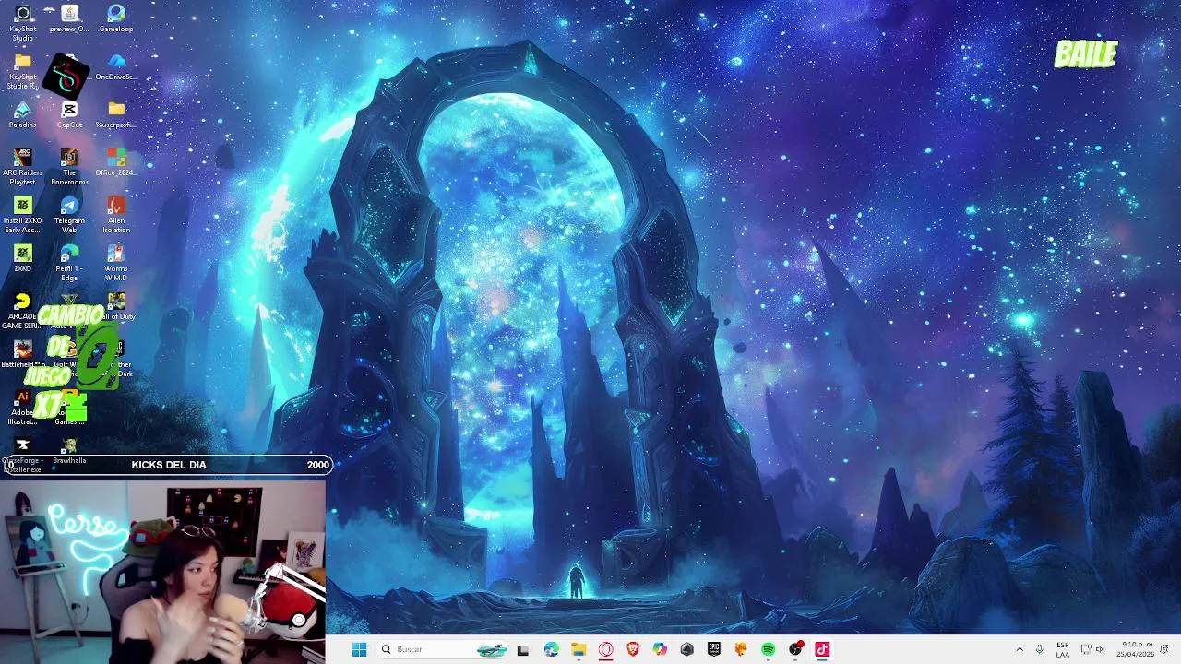
Task: Open Spotify from the taskbar
Action: click(x=768, y=649)
